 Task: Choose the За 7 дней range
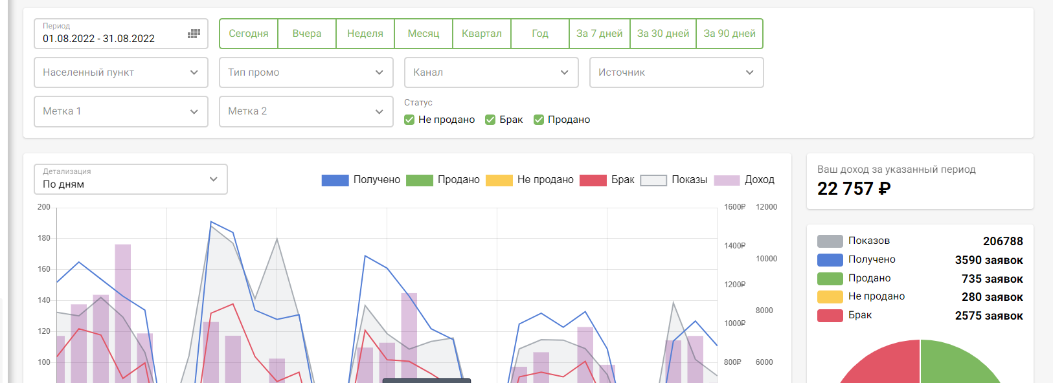click(x=600, y=34)
